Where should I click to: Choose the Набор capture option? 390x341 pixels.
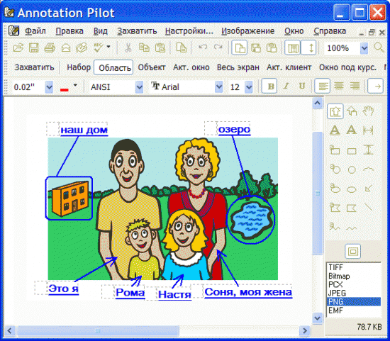click(79, 67)
